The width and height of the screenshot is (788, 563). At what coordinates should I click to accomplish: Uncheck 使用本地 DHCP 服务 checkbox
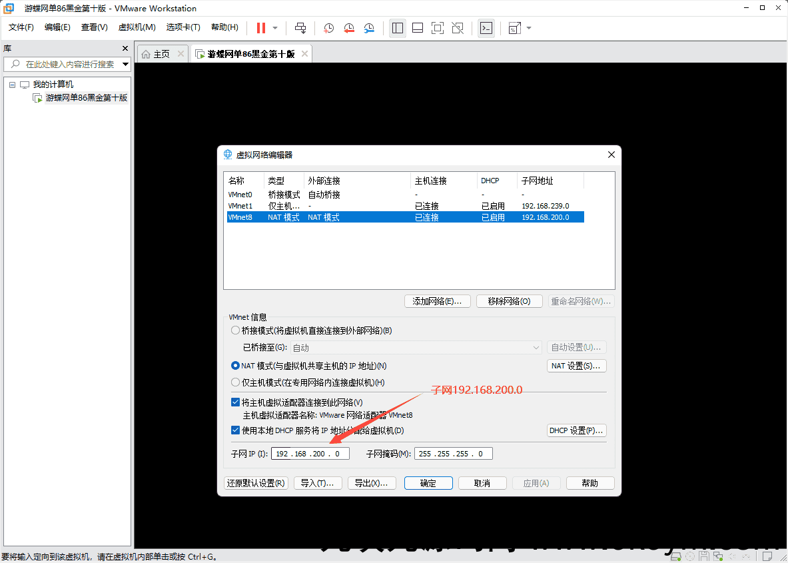[x=235, y=430]
